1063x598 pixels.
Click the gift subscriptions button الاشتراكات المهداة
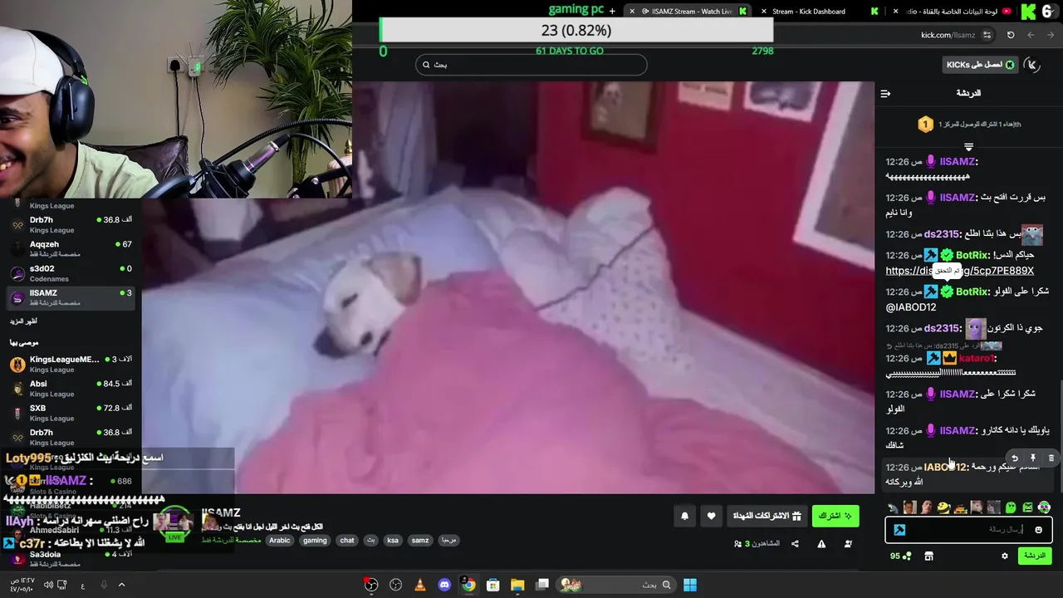(767, 516)
